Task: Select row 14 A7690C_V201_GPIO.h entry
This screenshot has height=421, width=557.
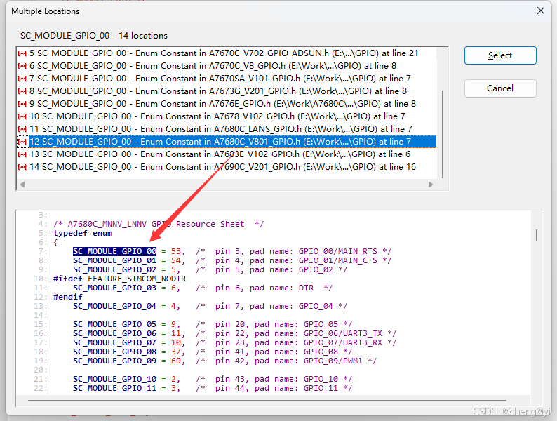Action: [227, 166]
